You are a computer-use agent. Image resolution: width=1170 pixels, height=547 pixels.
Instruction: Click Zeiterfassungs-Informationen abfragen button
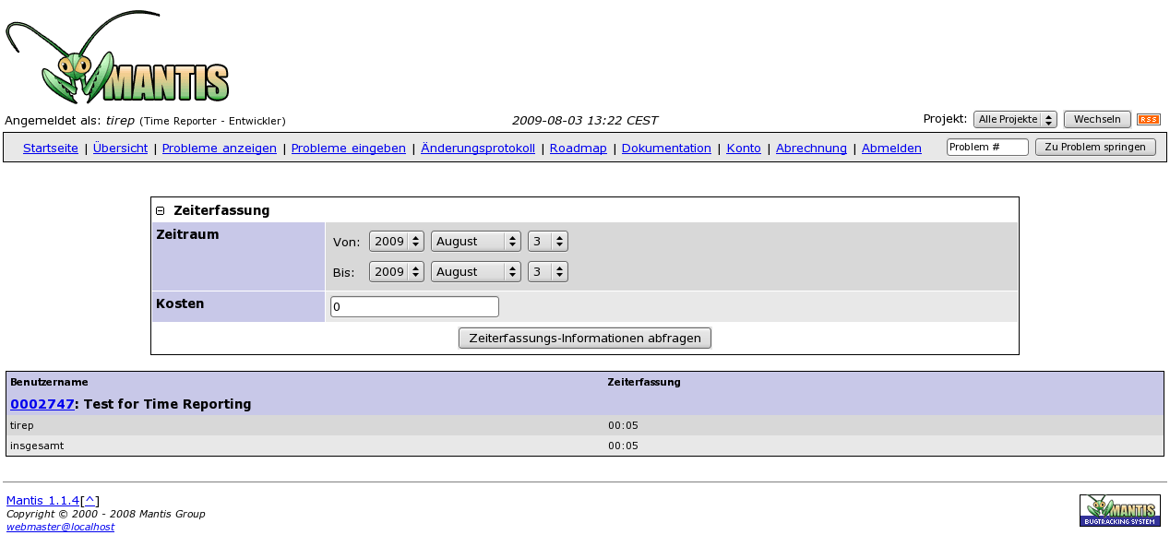(x=584, y=339)
